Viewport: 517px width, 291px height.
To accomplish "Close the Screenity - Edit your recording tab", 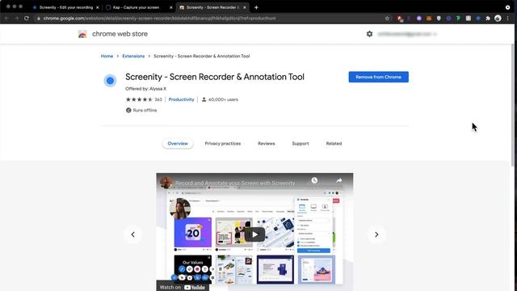I will [x=97, y=7].
